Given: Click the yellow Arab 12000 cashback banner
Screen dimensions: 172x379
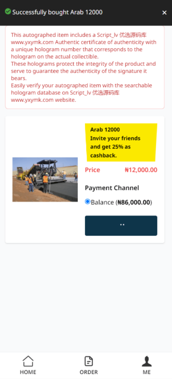Looking at the screenshot, I should click(121, 143).
